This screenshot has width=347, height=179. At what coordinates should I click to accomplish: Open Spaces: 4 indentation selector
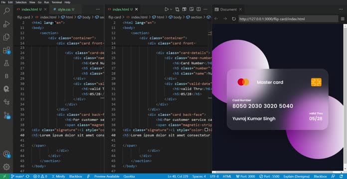199,177
